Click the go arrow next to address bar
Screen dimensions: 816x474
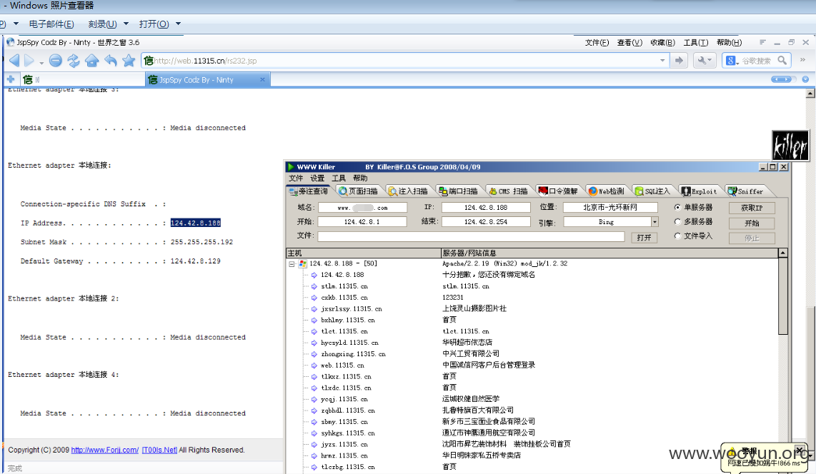point(679,61)
